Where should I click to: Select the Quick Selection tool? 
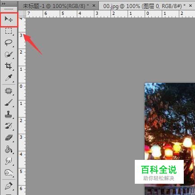pos(9,54)
